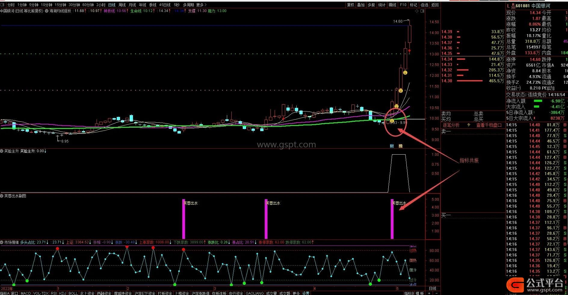Click the 复权 button
This screenshot has height=295, width=568.
point(350,5)
